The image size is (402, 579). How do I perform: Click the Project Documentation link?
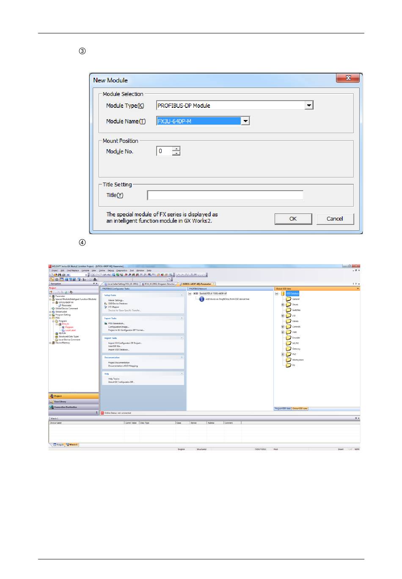pos(119,363)
